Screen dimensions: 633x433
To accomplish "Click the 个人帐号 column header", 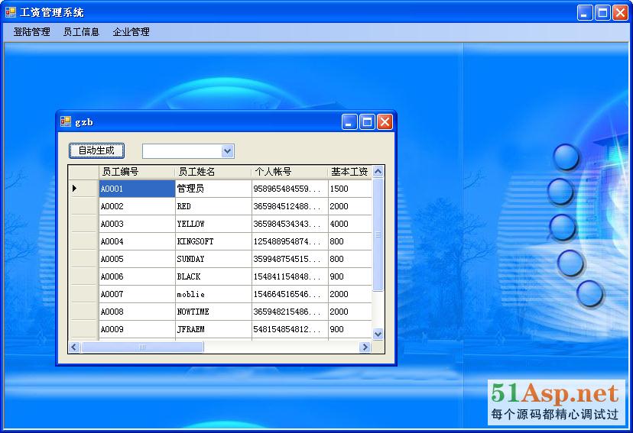I will coord(290,172).
